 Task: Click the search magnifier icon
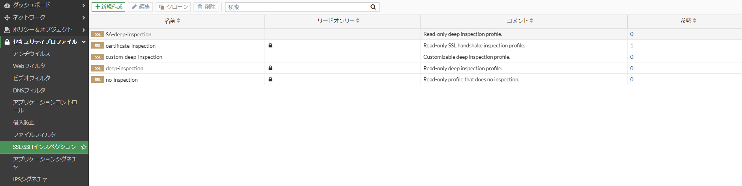coord(373,7)
